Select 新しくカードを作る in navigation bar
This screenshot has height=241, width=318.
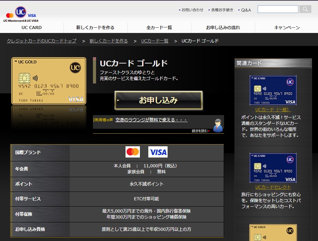[x=95, y=27]
